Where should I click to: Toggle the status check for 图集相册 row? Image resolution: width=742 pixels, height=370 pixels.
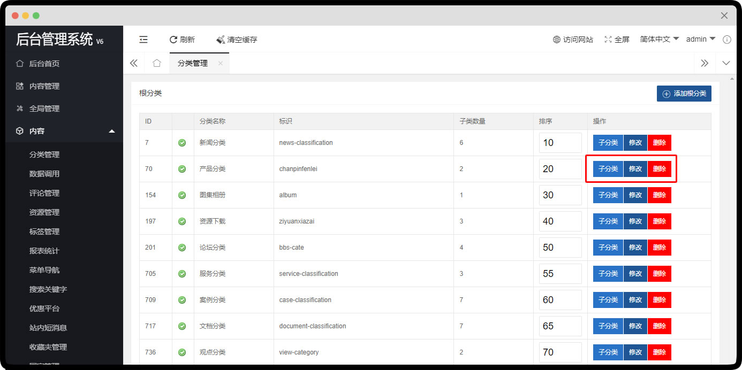[x=182, y=195]
